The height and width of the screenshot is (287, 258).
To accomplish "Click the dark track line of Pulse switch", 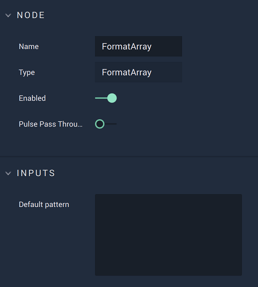I will pos(110,124).
